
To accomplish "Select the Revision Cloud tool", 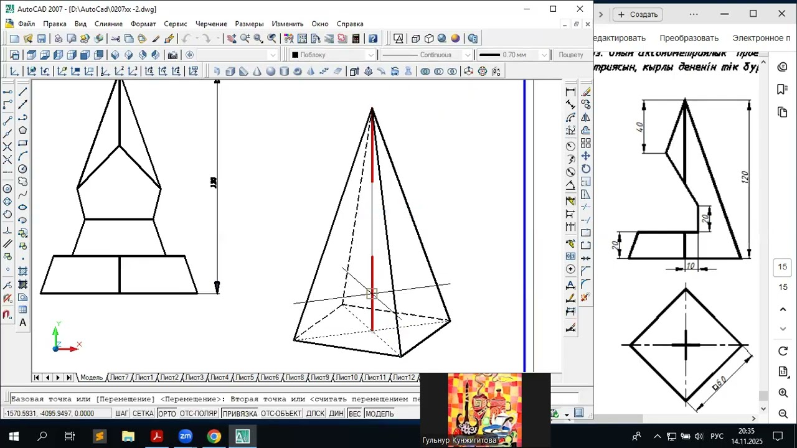I will click(23, 182).
